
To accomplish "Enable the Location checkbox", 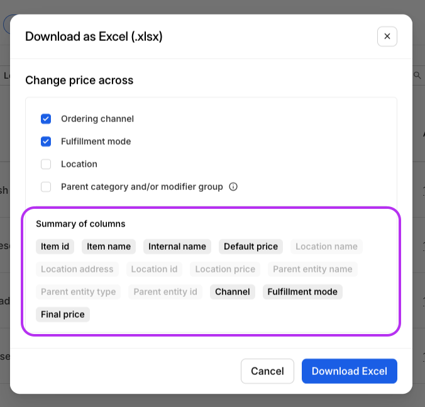I will tap(46, 164).
